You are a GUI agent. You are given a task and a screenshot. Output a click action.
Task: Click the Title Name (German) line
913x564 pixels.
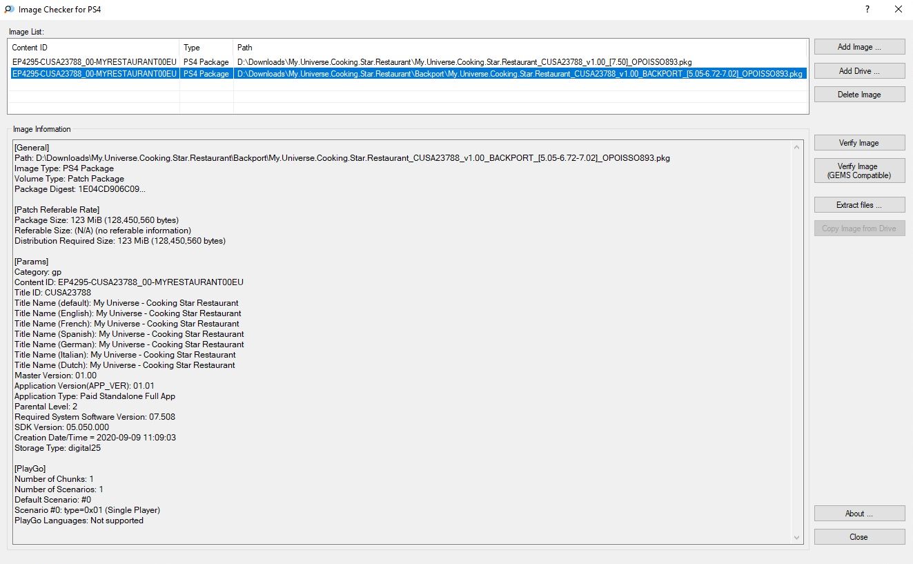point(129,344)
